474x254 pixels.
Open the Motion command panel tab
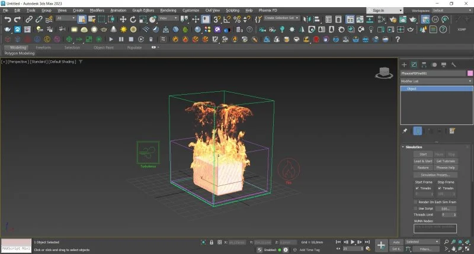[x=434, y=65]
